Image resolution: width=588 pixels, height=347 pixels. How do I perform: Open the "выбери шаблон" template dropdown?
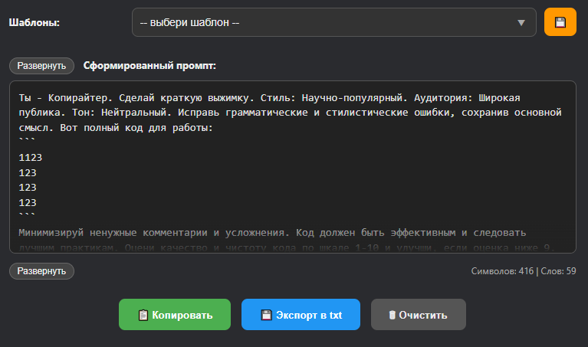tap(322, 22)
